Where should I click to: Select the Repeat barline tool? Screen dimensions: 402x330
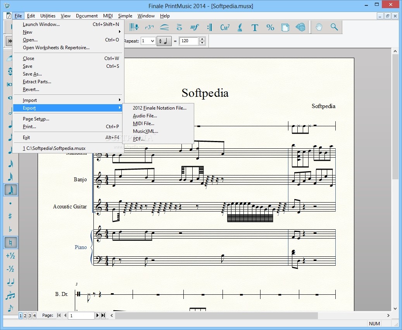(209, 27)
